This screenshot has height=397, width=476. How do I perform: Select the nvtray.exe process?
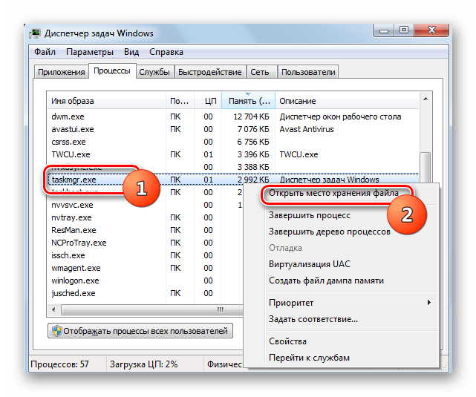pyautogui.click(x=71, y=217)
